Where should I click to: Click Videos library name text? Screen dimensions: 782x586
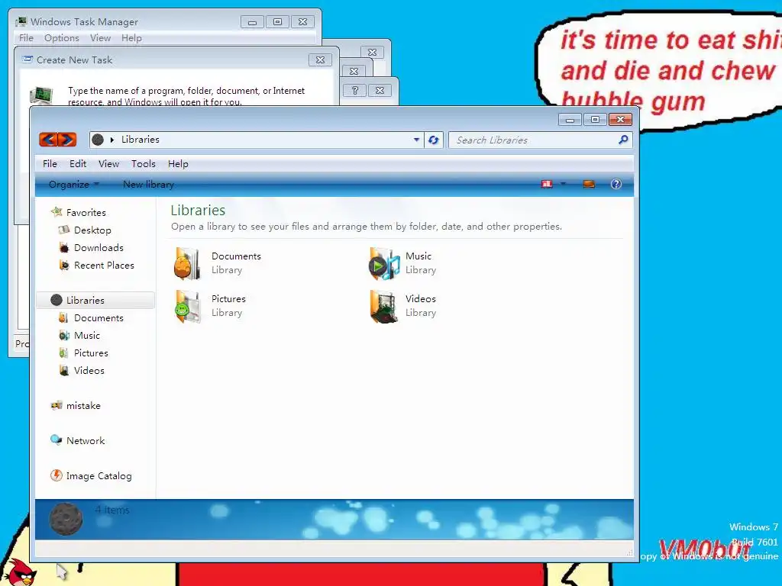tap(421, 299)
